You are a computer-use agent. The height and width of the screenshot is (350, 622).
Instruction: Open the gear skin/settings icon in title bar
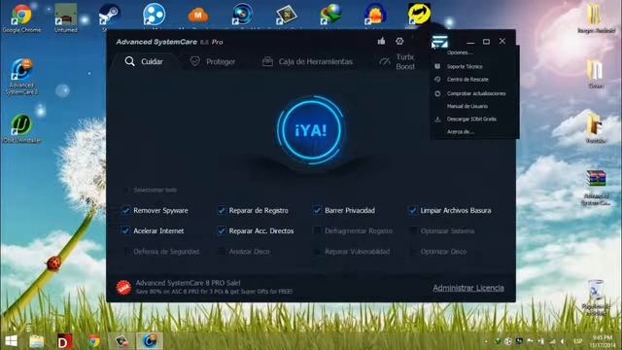pyautogui.click(x=399, y=41)
